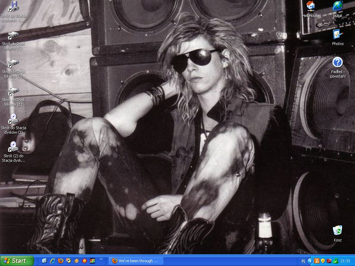The height and width of the screenshot is (266, 355).
Task: Select the Padłeś - powstań! help icon
Action: pyautogui.click(x=338, y=68)
